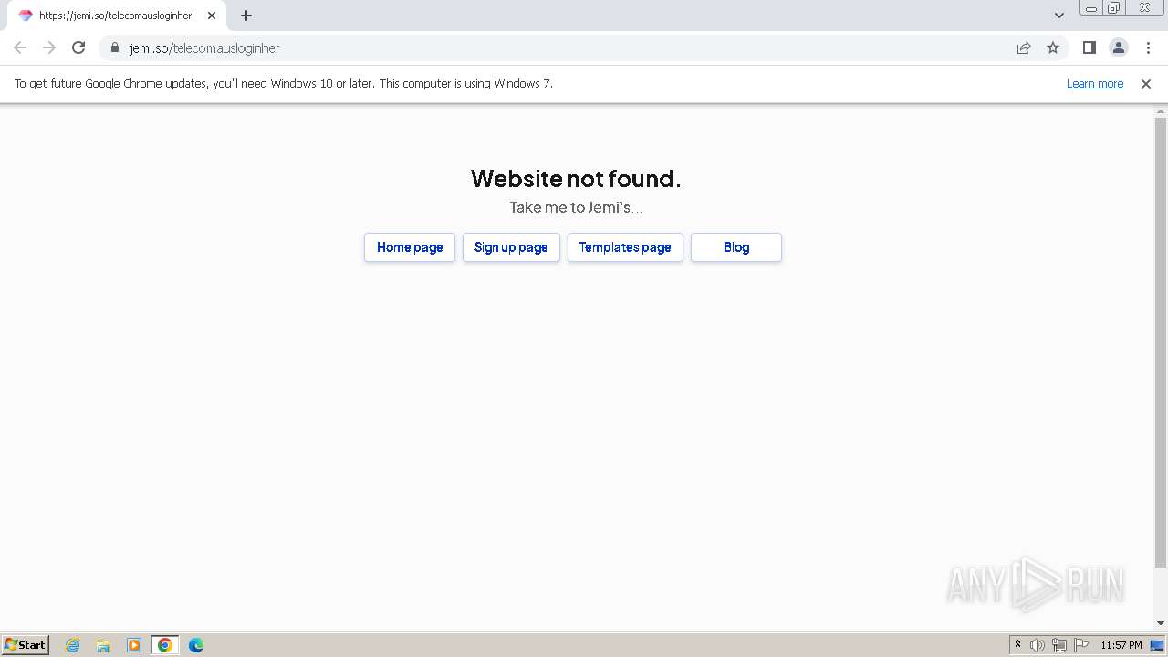Select the jemi.so/telecomausloginher tab
Screen dimensions: 1168x657
click(116, 16)
